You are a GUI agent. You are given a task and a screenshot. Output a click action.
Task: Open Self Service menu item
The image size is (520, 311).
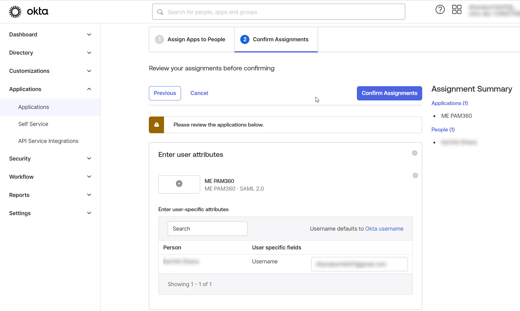33,124
